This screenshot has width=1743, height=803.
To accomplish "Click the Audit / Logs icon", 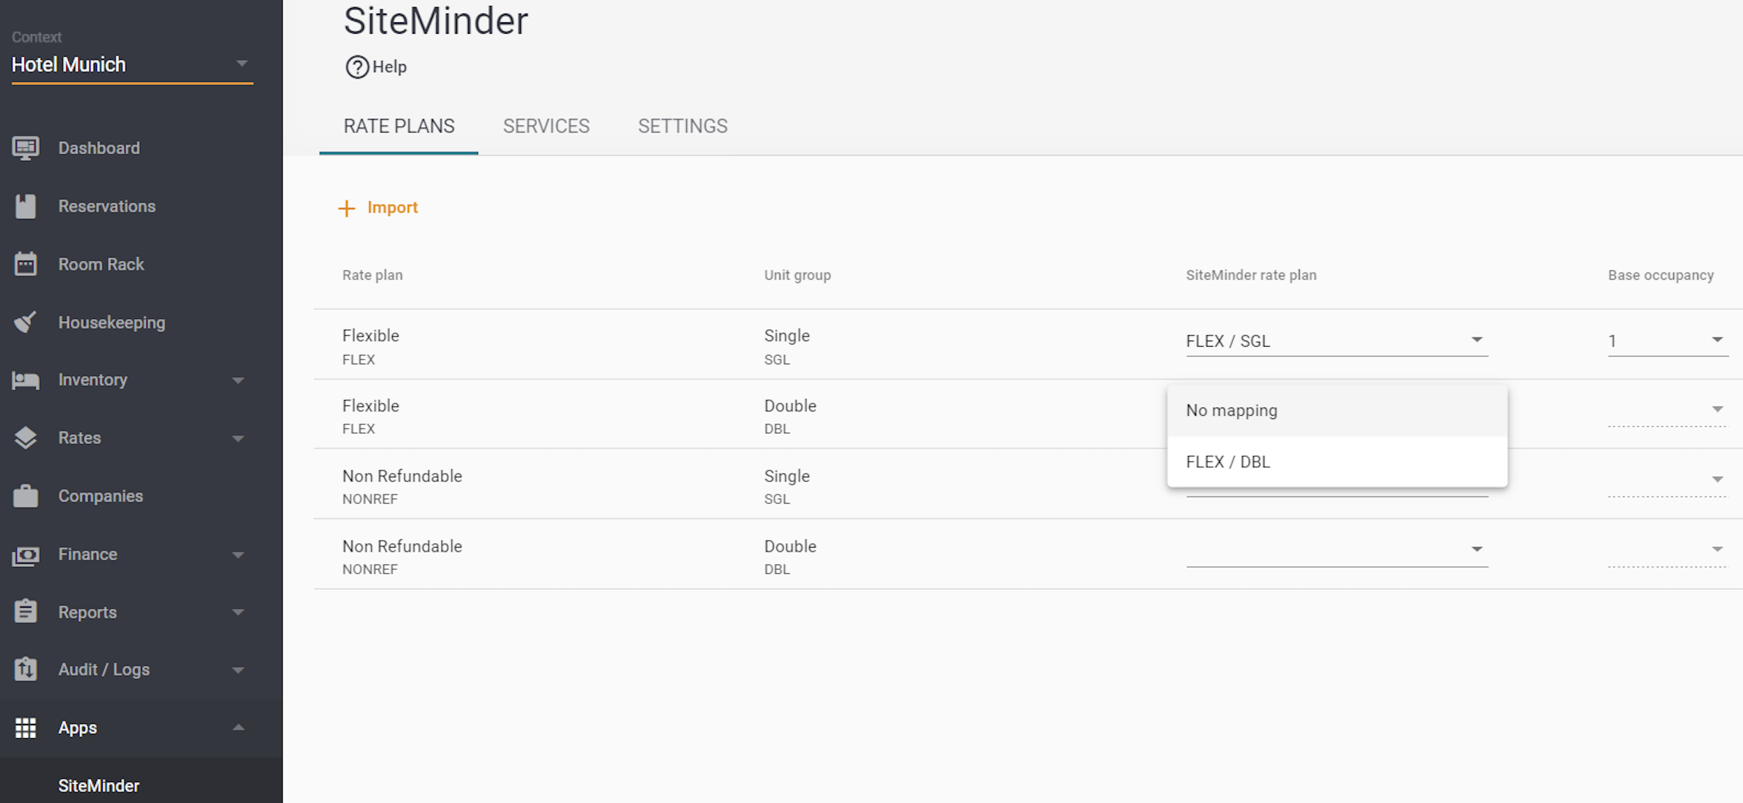I will click(x=26, y=670).
